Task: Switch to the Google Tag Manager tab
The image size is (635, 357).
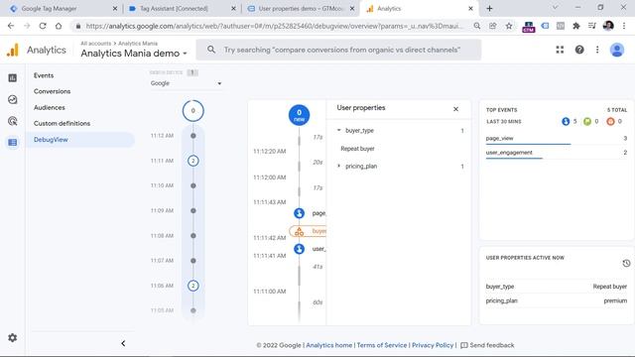Action: (61, 9)
